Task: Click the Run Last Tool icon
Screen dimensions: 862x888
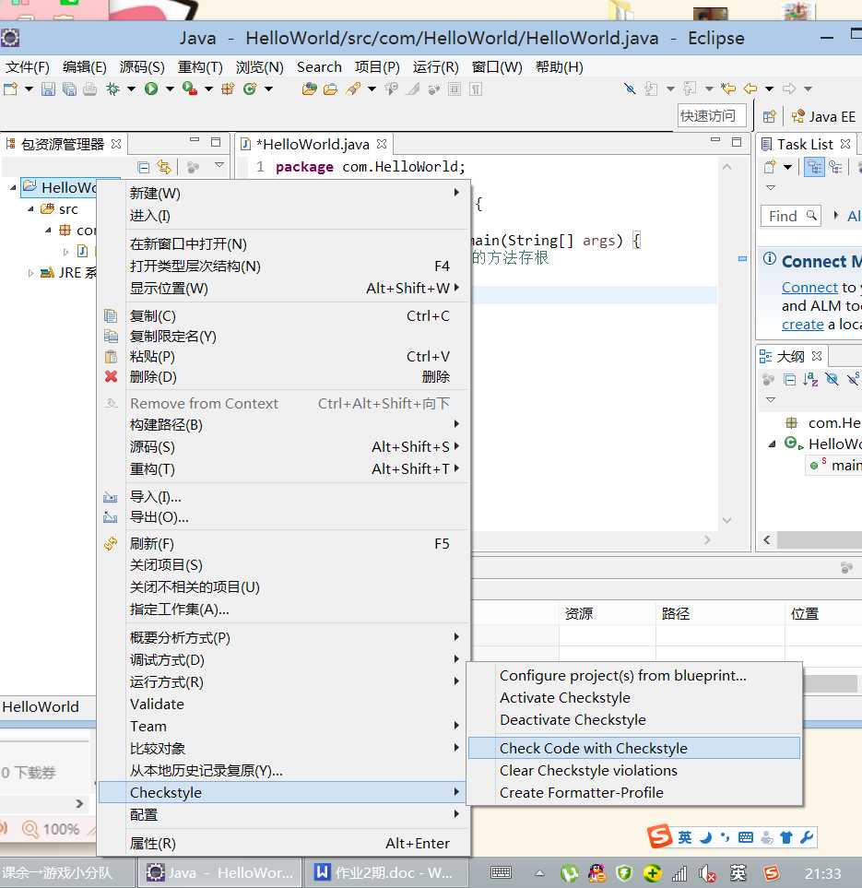Action: click(190, 89)
